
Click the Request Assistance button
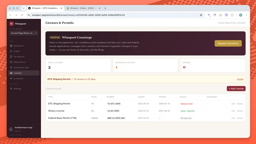click(228, 44)
